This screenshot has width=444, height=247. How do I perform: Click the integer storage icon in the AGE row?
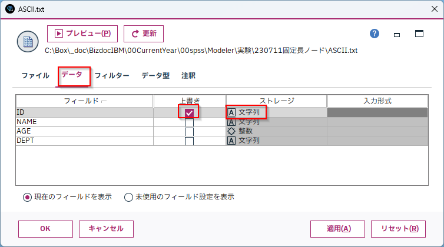[x=231, y=131]
